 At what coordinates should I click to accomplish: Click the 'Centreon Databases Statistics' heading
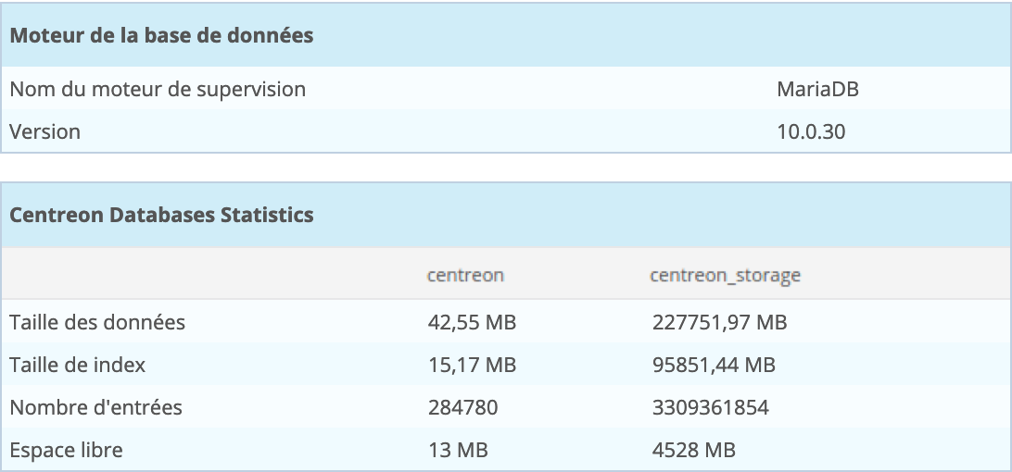tap(161, 215)
